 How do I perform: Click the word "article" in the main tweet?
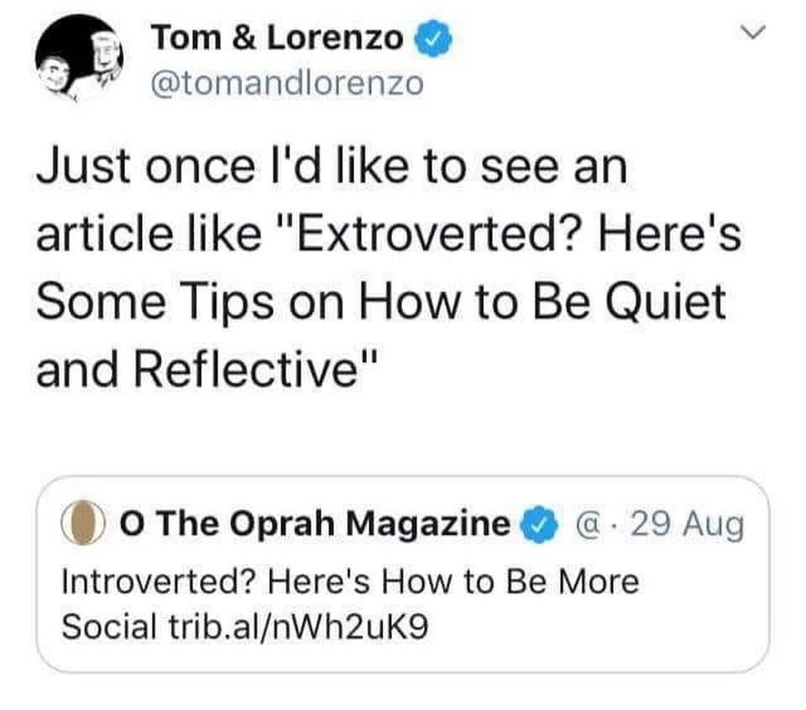(x=104, y=234)
